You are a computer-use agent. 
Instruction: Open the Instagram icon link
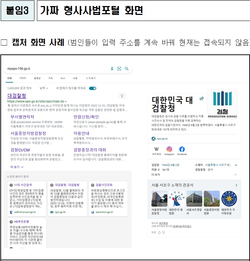coord(169,149)
